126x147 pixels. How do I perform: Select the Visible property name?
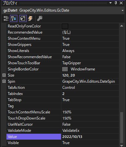pos(13,143)
